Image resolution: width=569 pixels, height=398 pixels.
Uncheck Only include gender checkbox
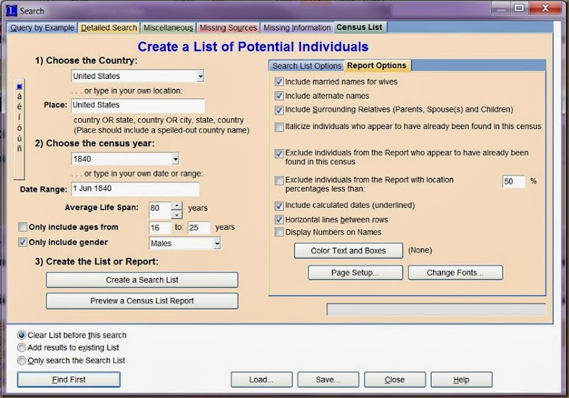[23, 242]
